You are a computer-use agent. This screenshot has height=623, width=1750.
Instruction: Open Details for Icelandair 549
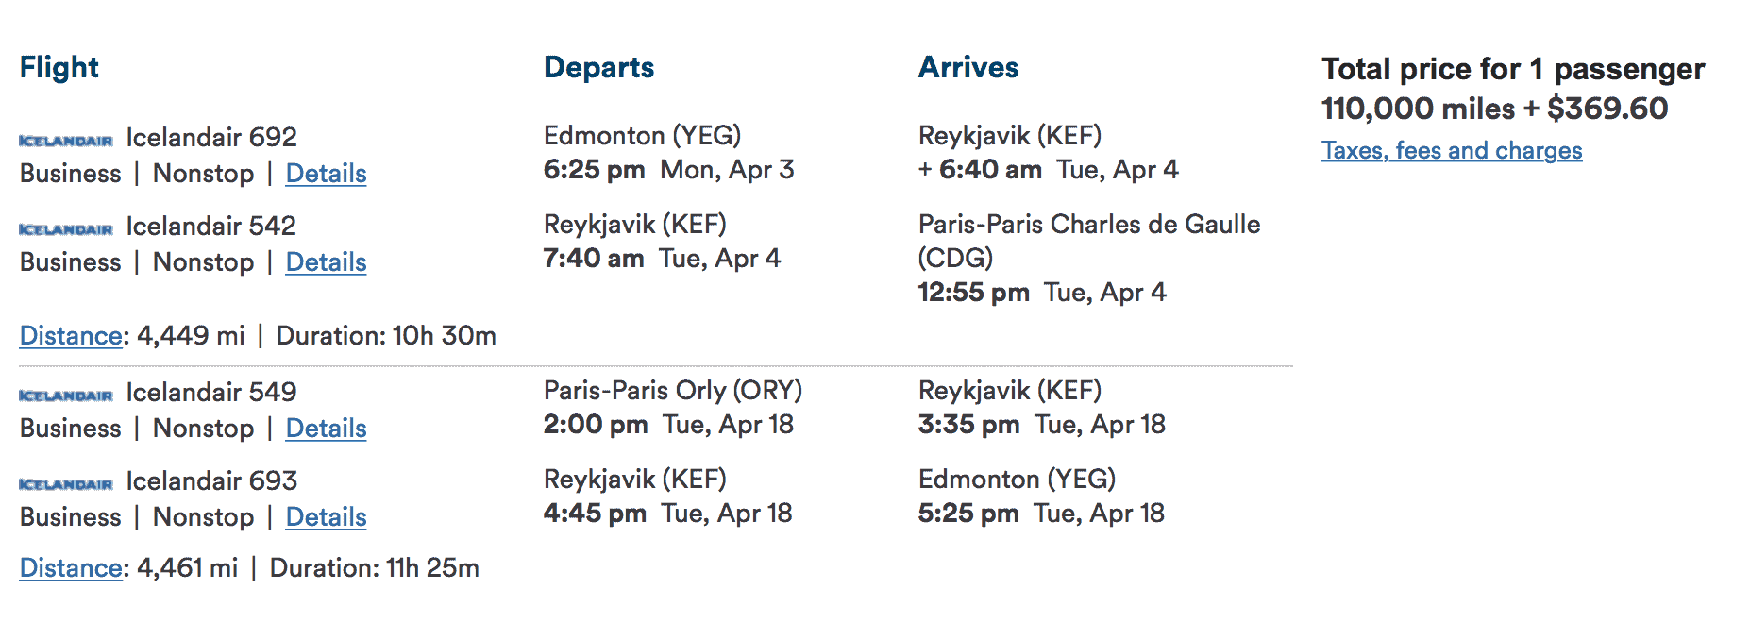pos(326,429)
